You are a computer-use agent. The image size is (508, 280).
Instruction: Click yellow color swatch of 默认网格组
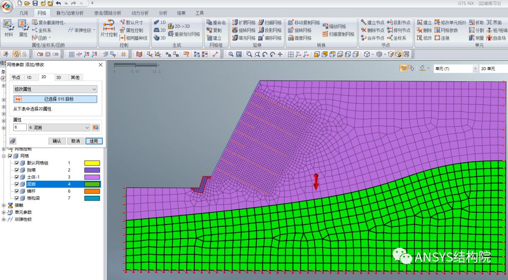point(92,163)
